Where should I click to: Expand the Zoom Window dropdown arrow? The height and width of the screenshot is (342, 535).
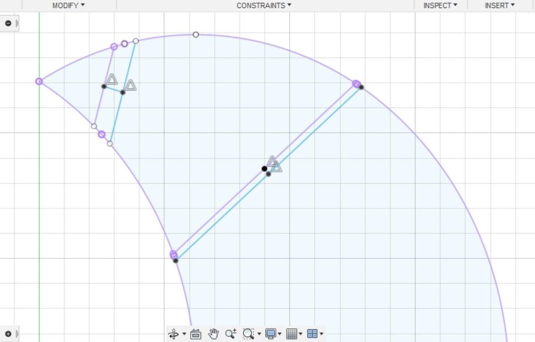[x=259, y=334]
